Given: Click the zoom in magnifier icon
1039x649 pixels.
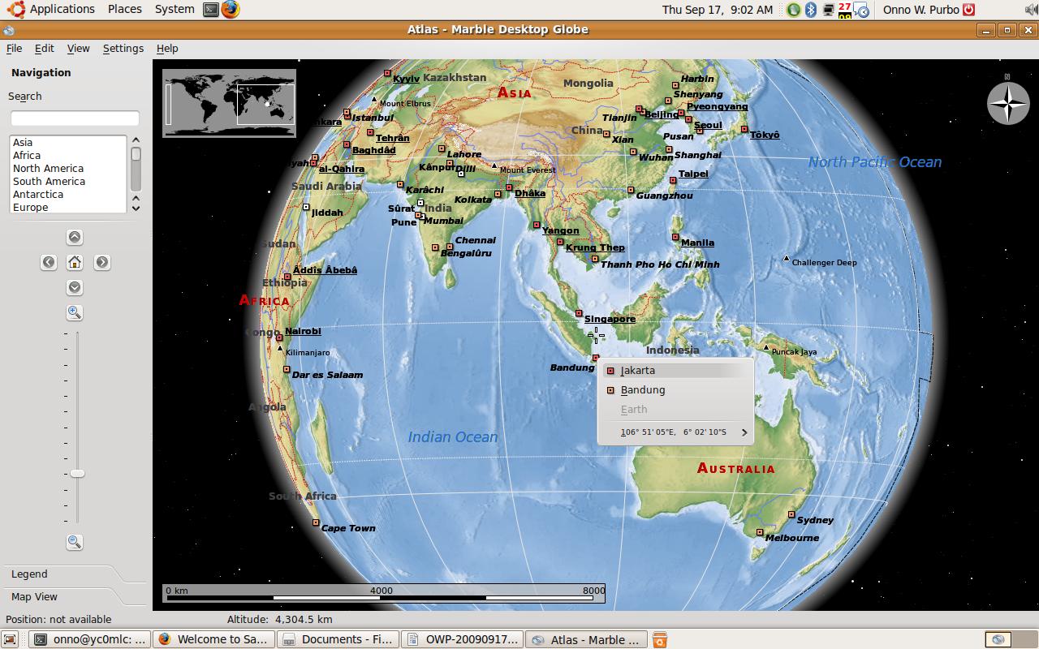Looking at the screenshot, I should coord(75,312).
